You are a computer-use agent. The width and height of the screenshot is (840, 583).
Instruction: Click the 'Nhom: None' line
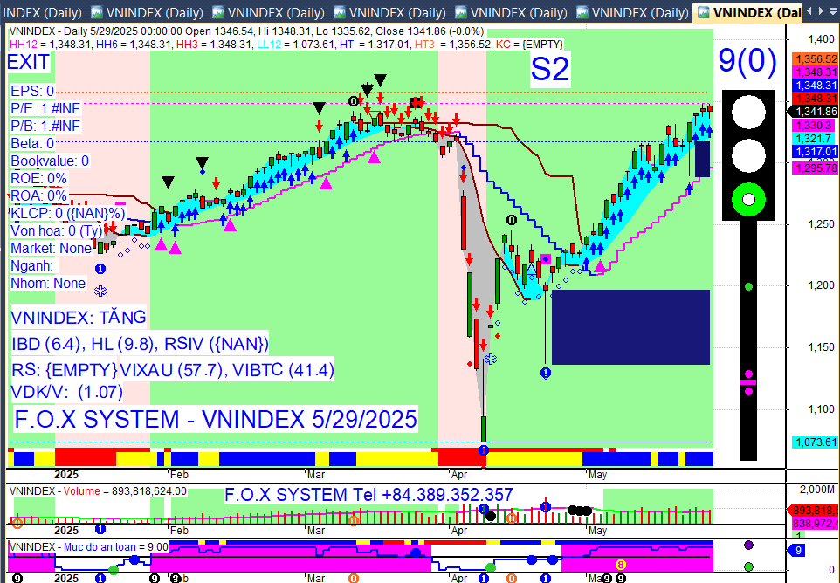point(48,283)
